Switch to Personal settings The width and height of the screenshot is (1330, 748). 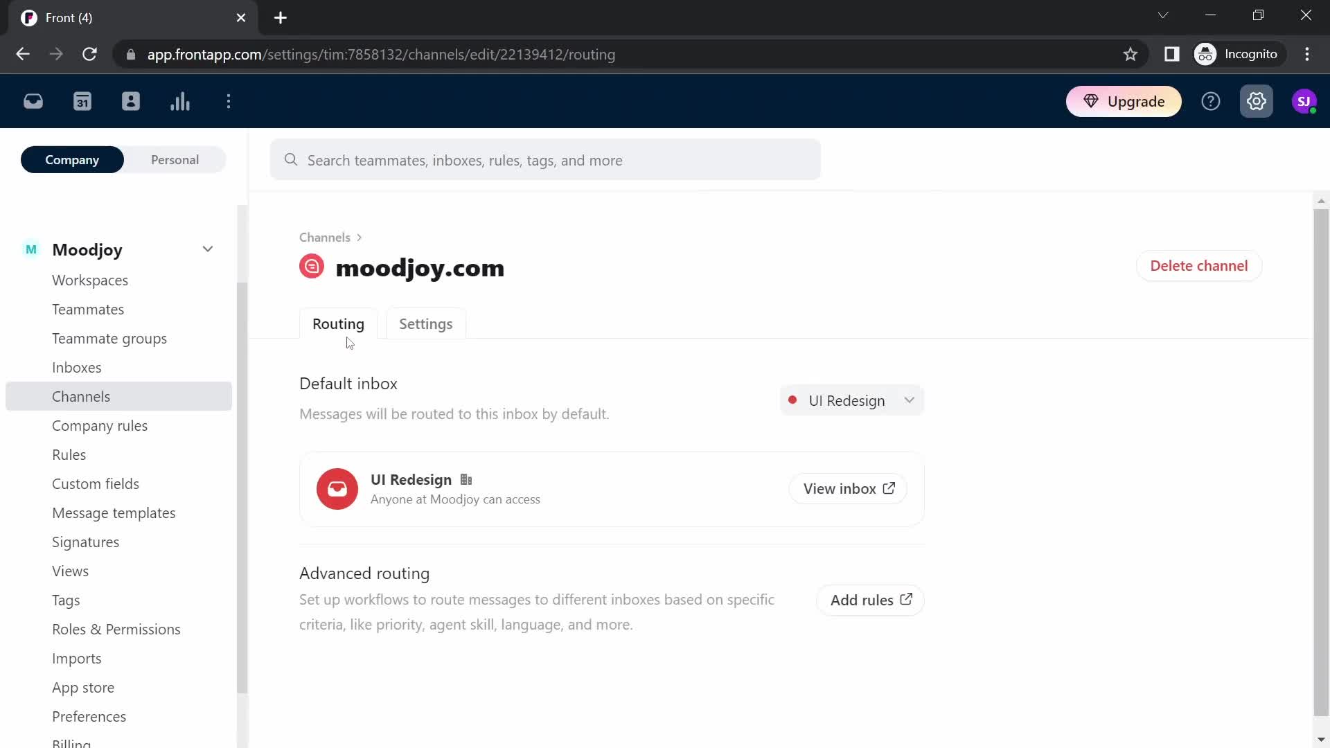(175, 160)
